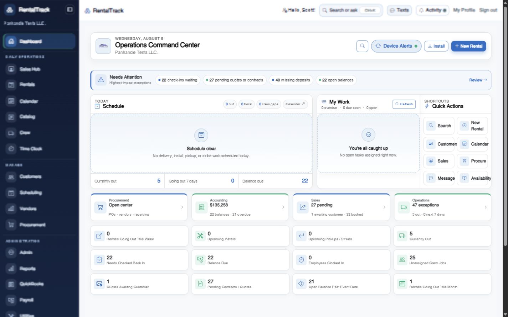
Task: Click the magnifier search icon button
Action: 362,46
